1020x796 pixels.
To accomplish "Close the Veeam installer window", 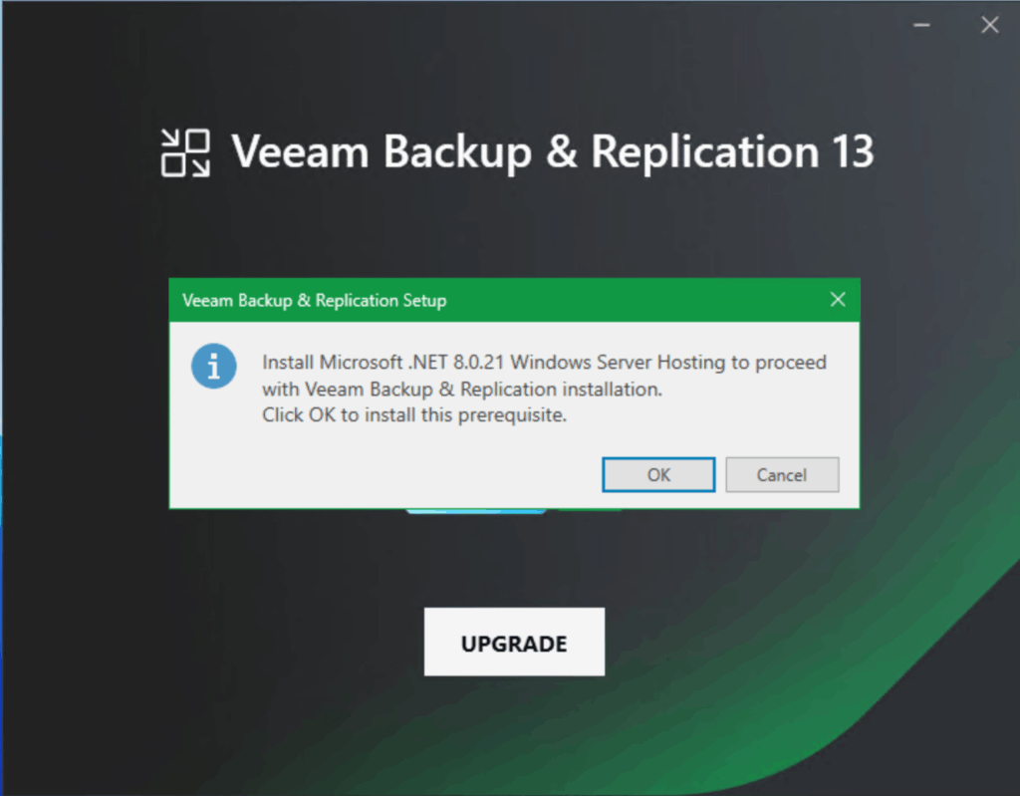I will point(989,26).
